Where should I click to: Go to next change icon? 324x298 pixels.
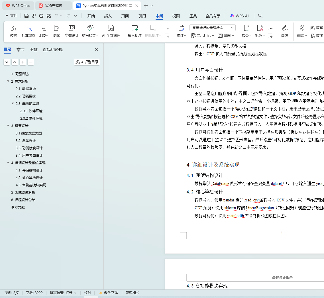pyautogui.click(x=270, y=36)
